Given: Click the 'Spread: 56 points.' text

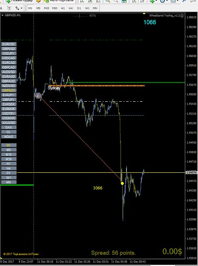Looking at the screenshot, I should 113,253.
